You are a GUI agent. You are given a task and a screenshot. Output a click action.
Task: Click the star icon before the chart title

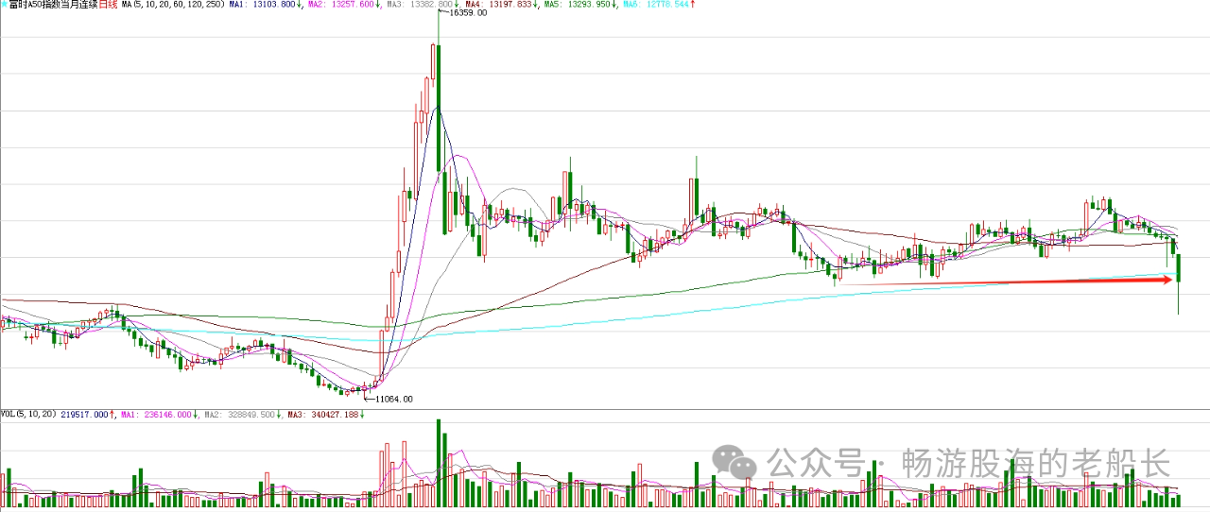tap(3, 5)
